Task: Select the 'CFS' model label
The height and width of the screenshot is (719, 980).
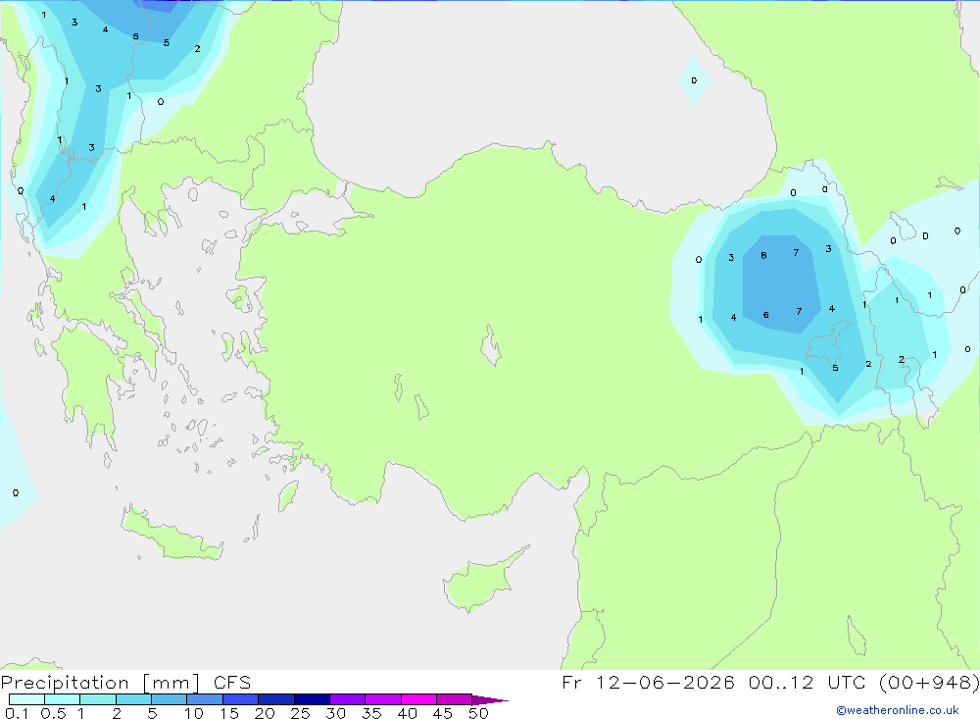Action: (x=232, y=683)
